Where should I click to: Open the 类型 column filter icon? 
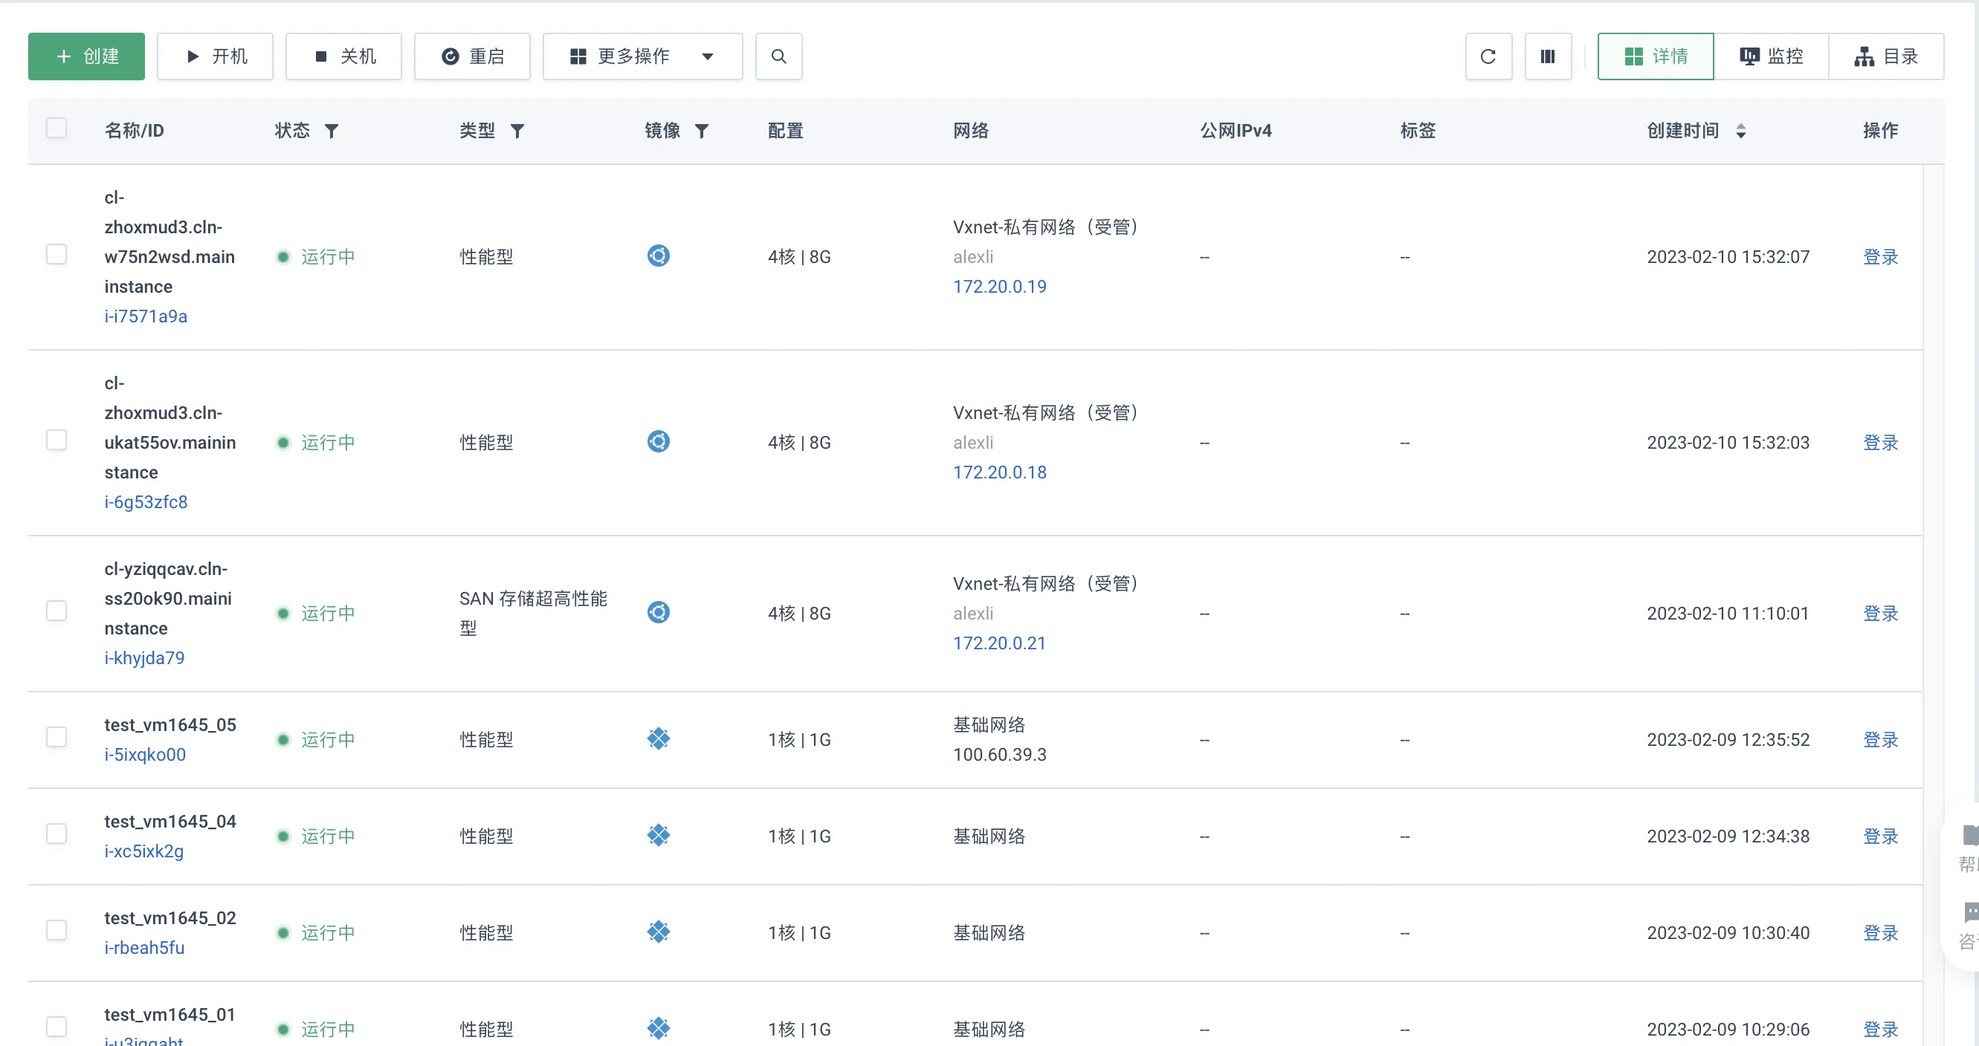[x=519, y=131]
